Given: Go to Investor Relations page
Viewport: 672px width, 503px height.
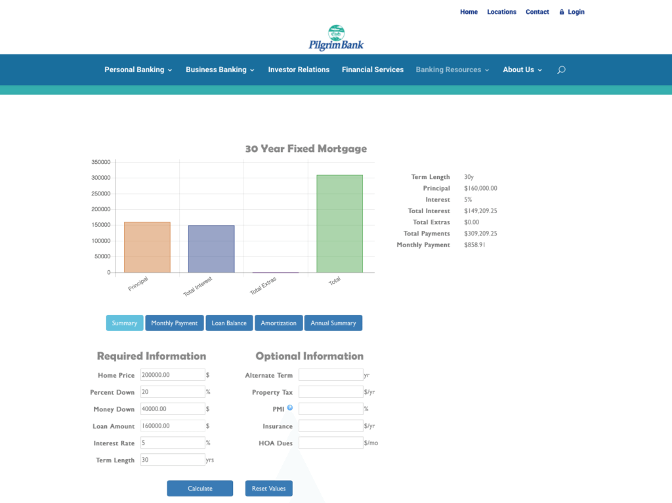Looking at the screenshot, I should [x=299, y=70].
